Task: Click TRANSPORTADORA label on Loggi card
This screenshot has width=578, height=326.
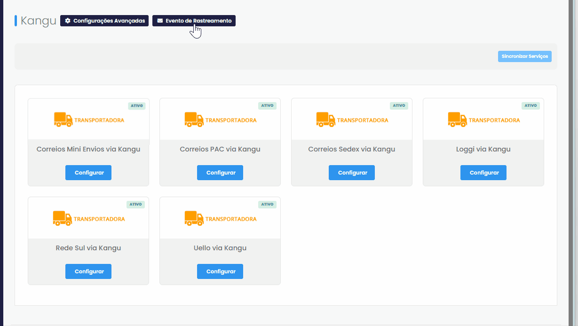Action: [494, 120]
